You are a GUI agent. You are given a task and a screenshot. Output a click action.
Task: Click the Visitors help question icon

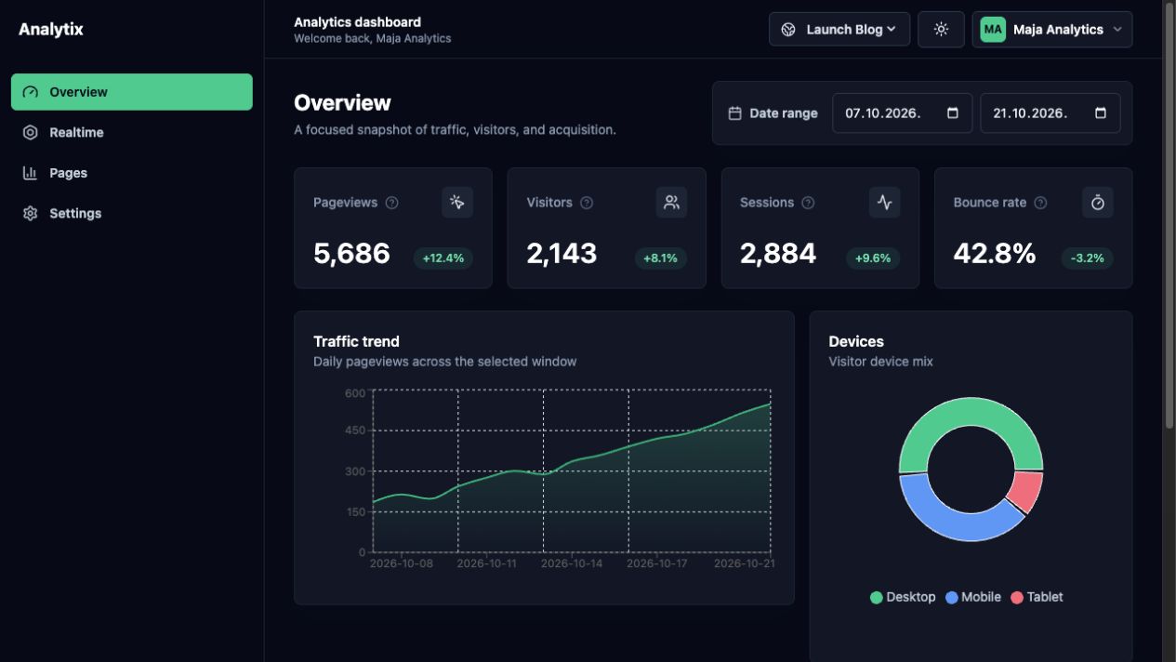pyautogui.click(x=587, y=203)
